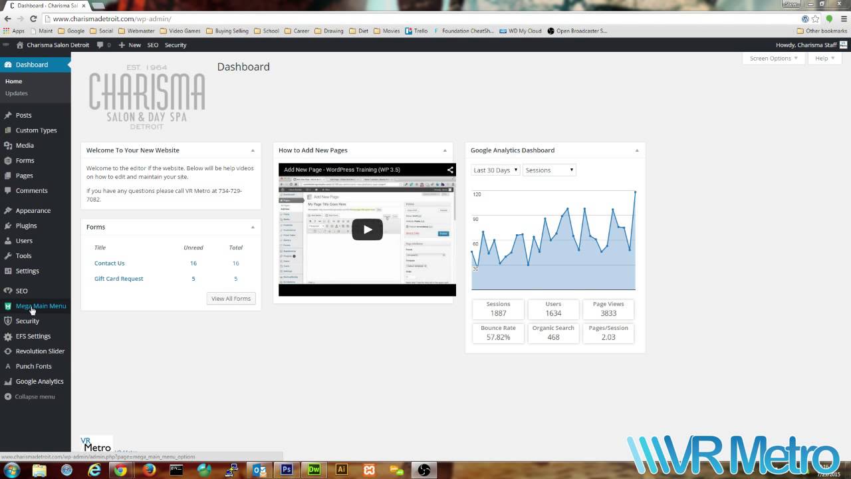Click the Firefox taskbar icon
The image size is (851, 479).
point(149,470)
